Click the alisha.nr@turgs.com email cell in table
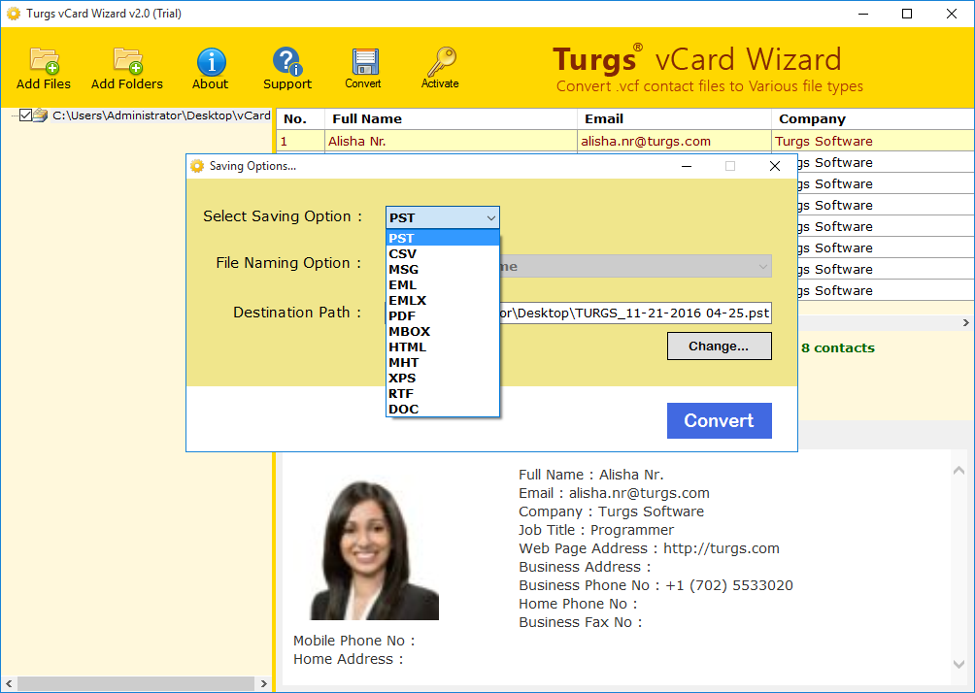The height and width of the screenshot is (693, 975). [x=674, y=141]
